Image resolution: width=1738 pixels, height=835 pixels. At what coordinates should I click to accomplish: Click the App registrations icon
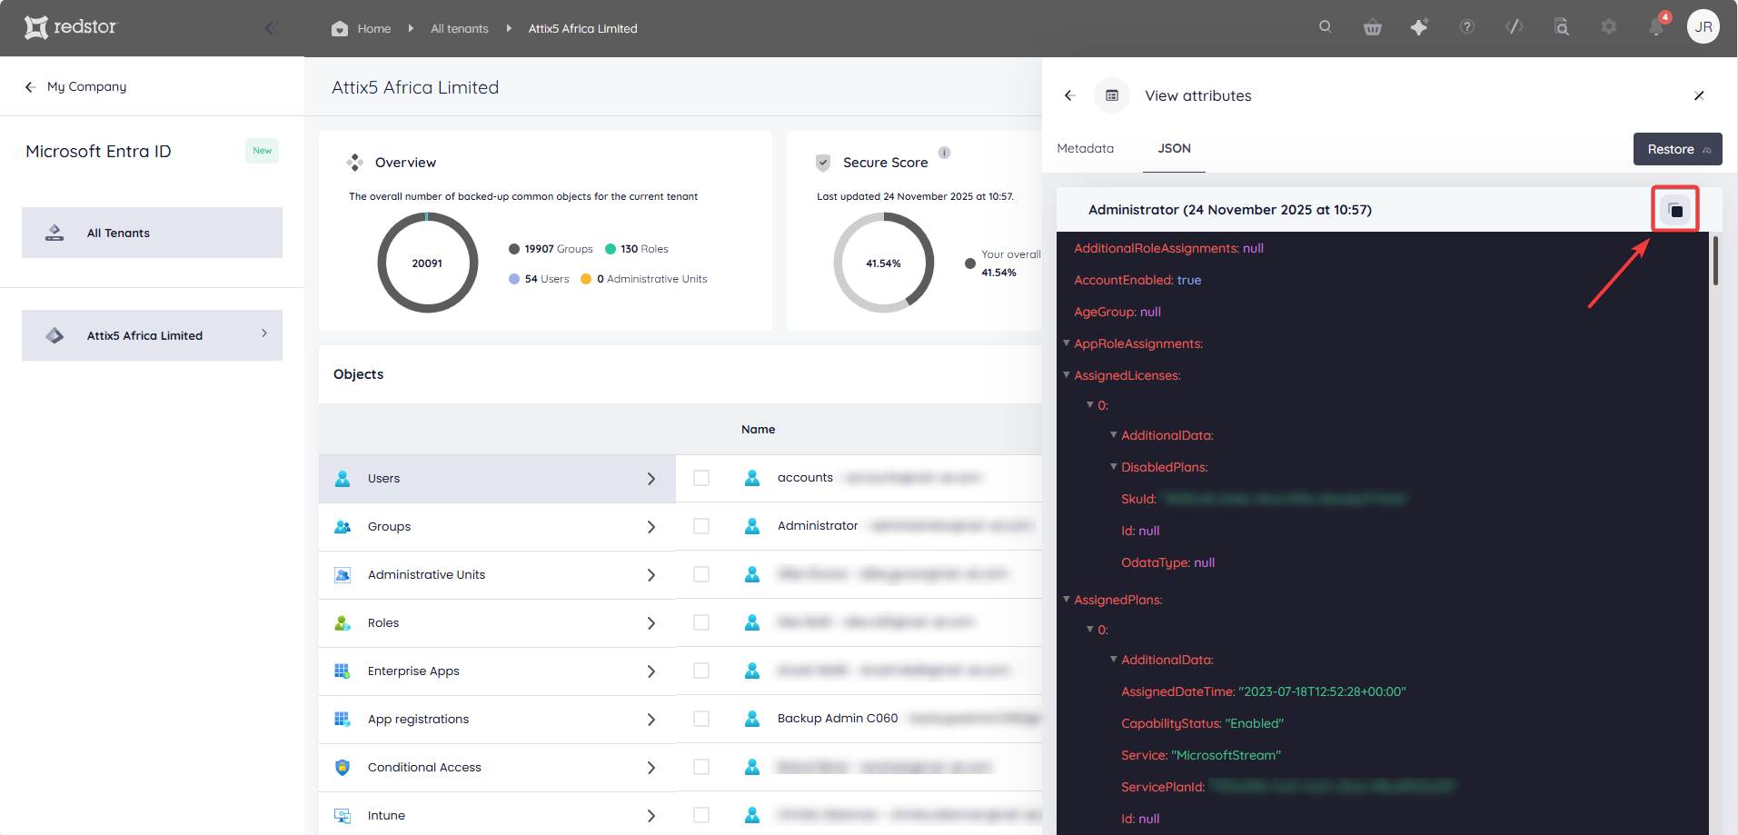coord(343,720)
